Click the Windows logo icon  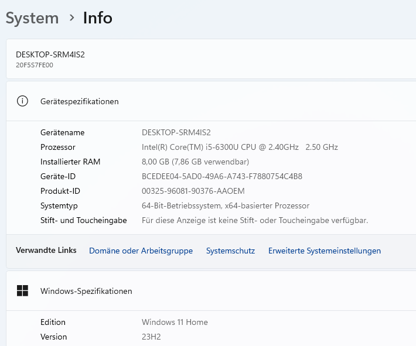(22, 290)
